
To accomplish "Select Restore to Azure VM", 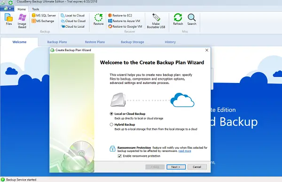I will [124, 21].
